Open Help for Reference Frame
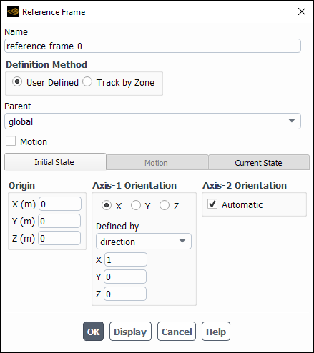The height and width of the screenshot is (353, 314). coord(216,332)
